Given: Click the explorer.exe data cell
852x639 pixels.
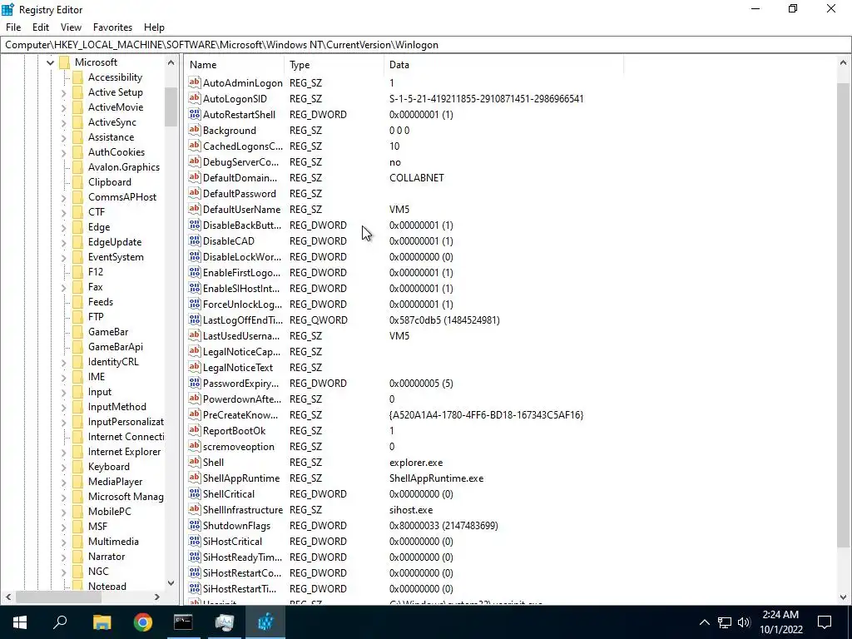Looking at the screenshot, I should click(x=416, y=463).
